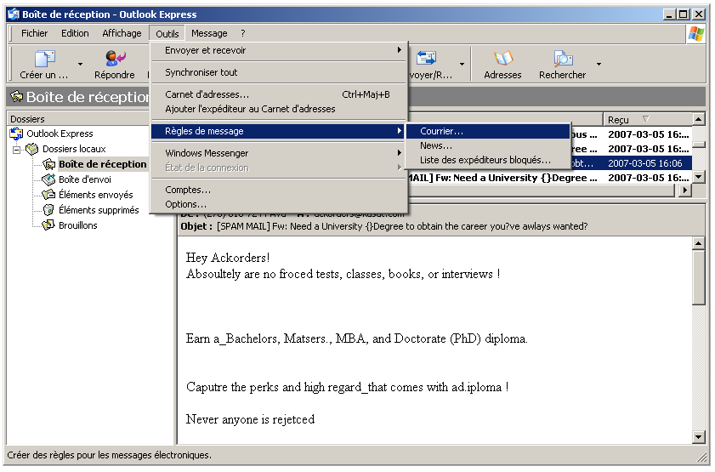This screenshot has width=715, height=472.
Task: Select message Fw: Need a University {}Degree
Action: coord(549,178)
